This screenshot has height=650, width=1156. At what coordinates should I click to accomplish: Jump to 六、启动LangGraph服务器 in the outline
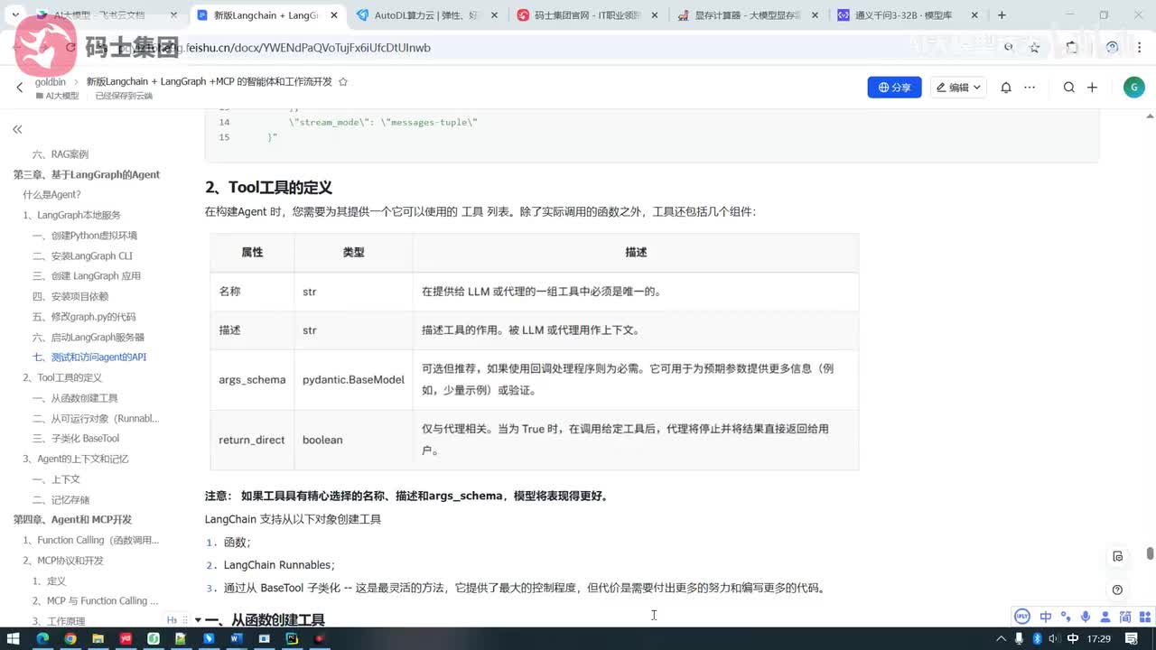[89, 337]
